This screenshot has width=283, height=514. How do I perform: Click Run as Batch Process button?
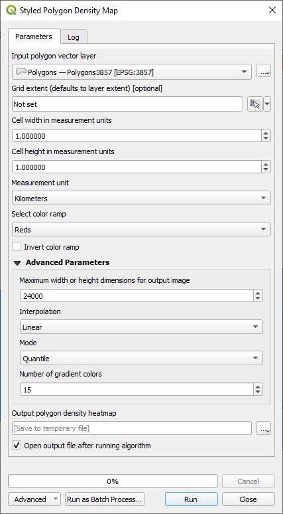105,499
